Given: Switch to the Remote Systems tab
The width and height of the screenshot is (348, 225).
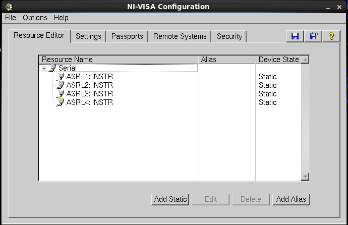Looking at the screenshot, I should [x=180, y=36].
